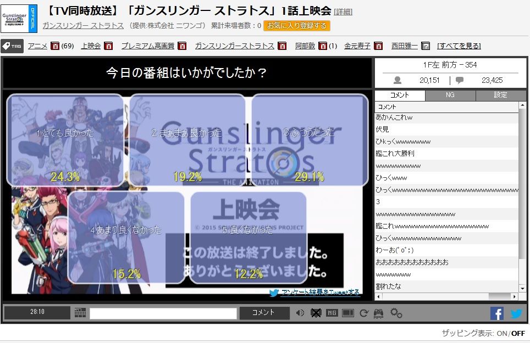Click horizontal scrollbar right arrow in comments
Viewport: 530px width, 343px height.
click(x=515, y=297)
